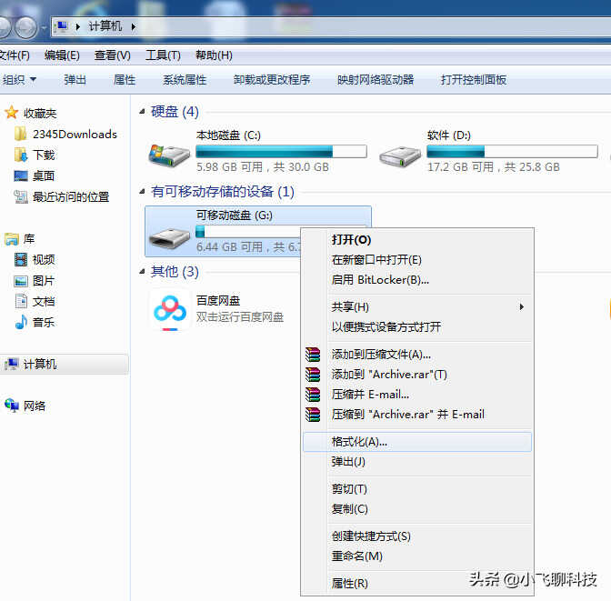The width and height of the screenshot is (611, 601).
Task: Click 系统属性 in the toolbar
Action: (x=185, y=80)
